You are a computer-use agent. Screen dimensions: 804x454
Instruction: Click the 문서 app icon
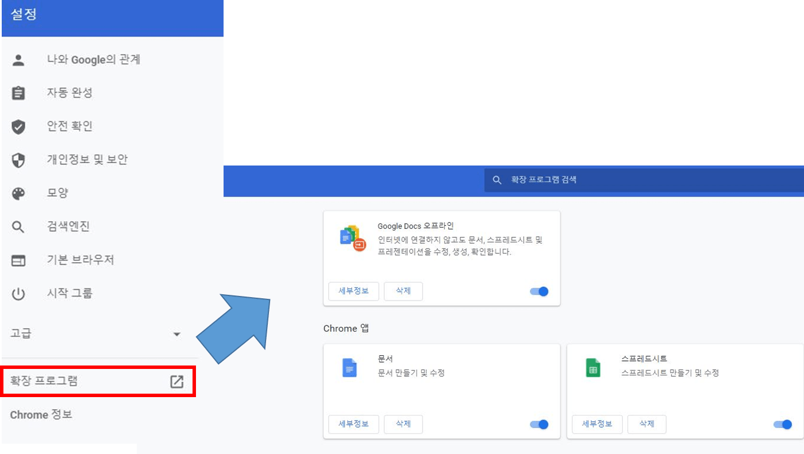pos(349,368)
